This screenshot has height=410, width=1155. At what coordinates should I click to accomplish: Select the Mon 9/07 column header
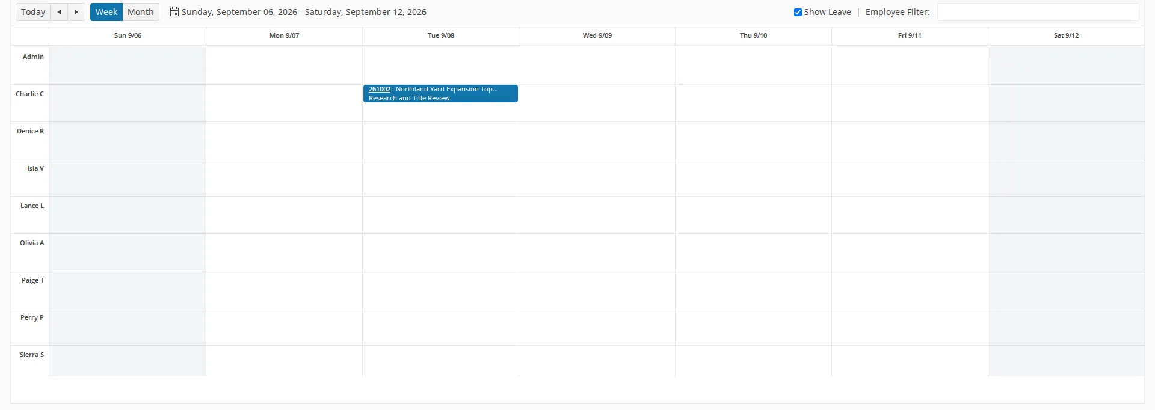(x=284, y=35)
